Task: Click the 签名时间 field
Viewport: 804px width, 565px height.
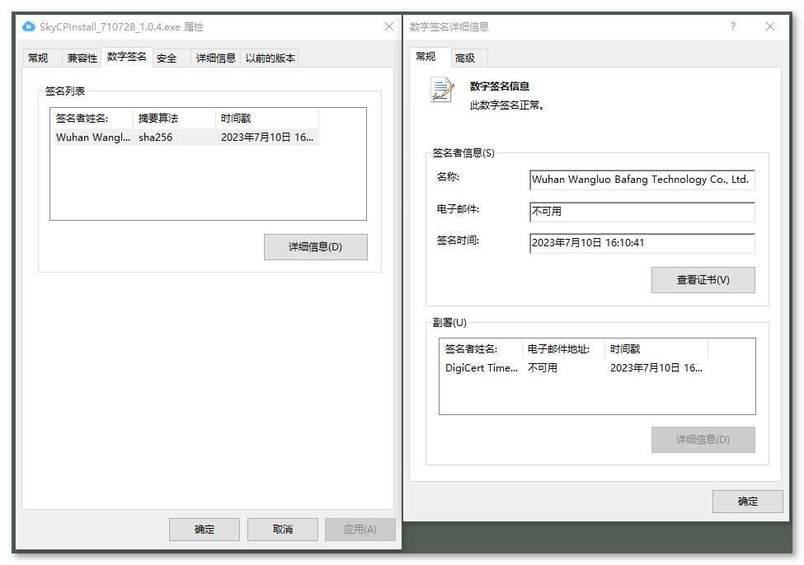Action: pos(642,243)
